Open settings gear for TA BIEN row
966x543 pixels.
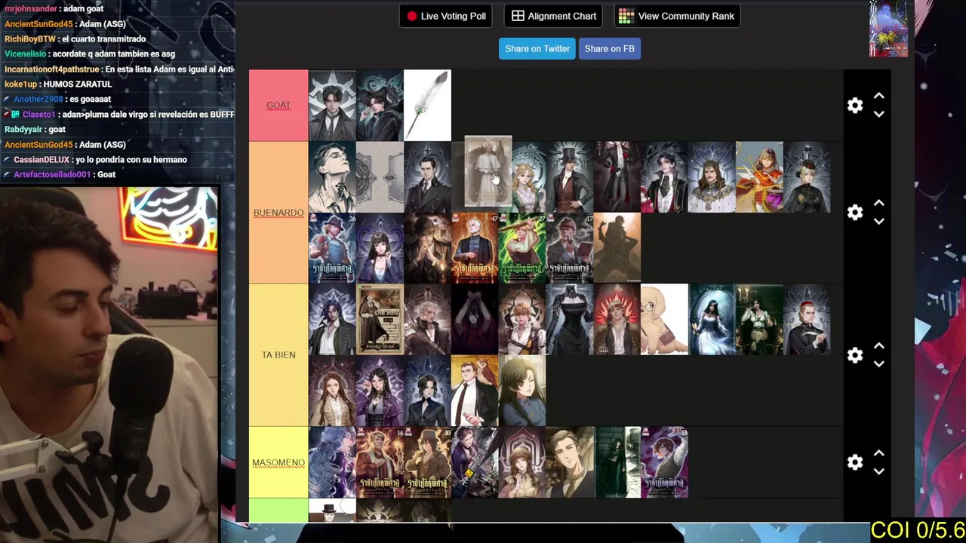(854, 355)
